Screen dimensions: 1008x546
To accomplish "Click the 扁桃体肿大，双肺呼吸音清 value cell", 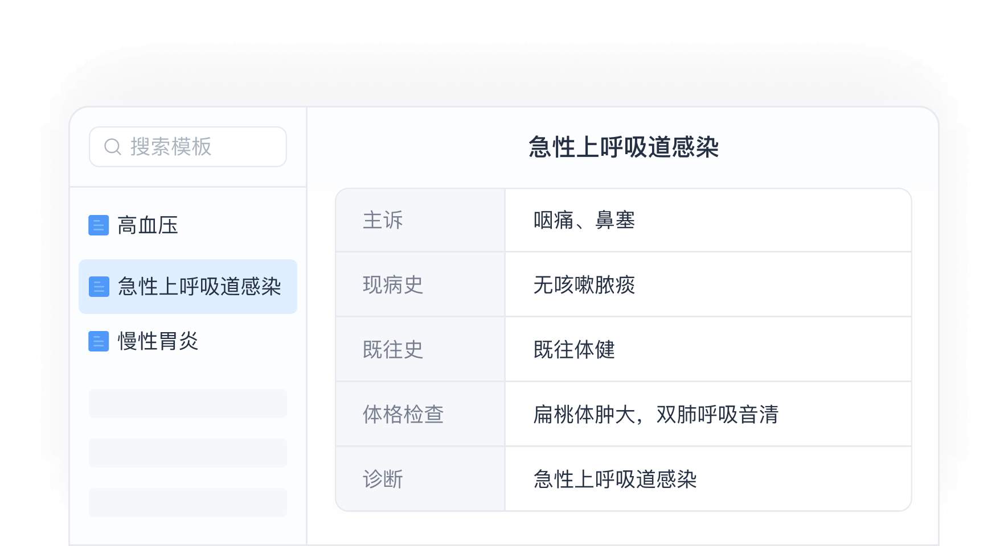I will (x=655, y=414).
